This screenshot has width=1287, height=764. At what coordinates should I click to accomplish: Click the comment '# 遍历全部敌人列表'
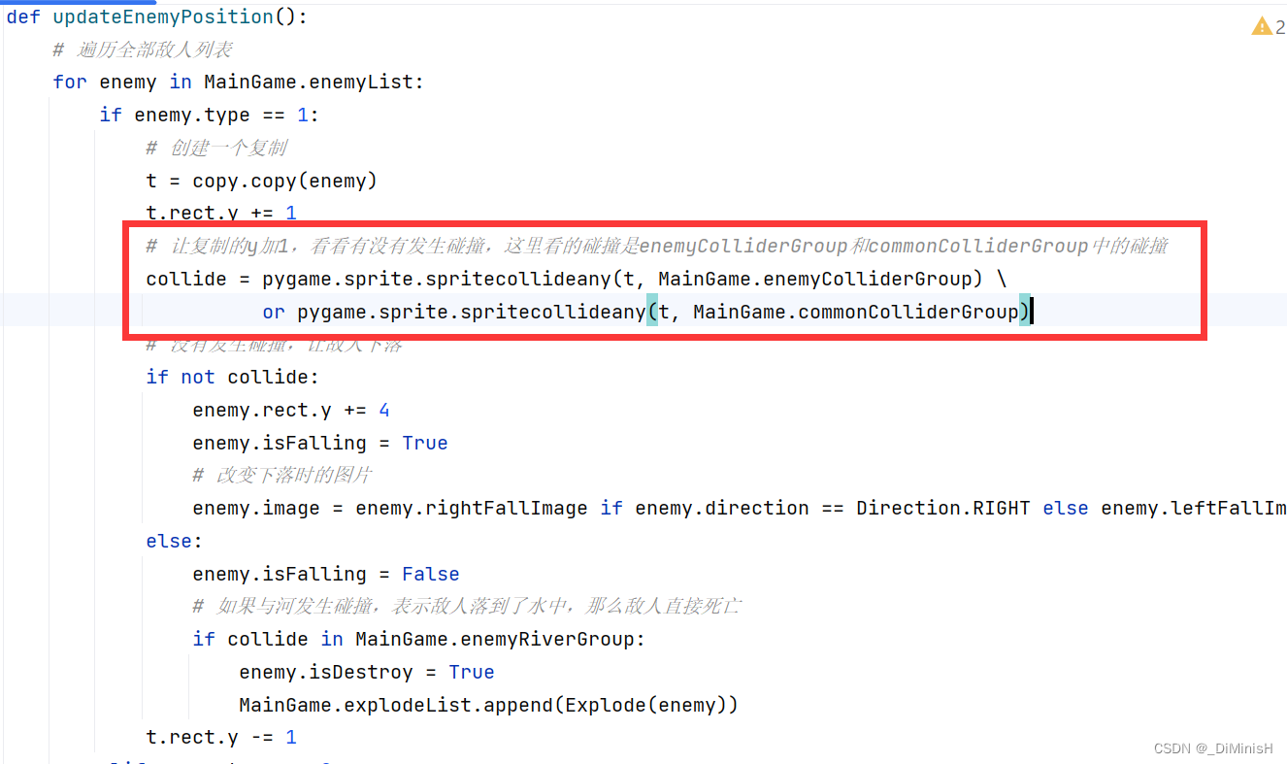click(x=143, y=50)
